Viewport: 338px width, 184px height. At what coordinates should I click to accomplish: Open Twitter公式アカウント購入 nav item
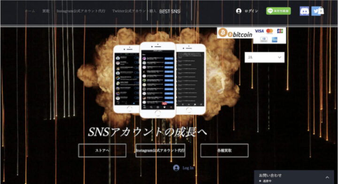(x=134, y=11)
